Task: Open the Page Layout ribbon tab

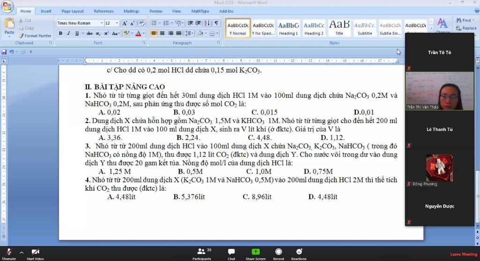Action: 73,11
